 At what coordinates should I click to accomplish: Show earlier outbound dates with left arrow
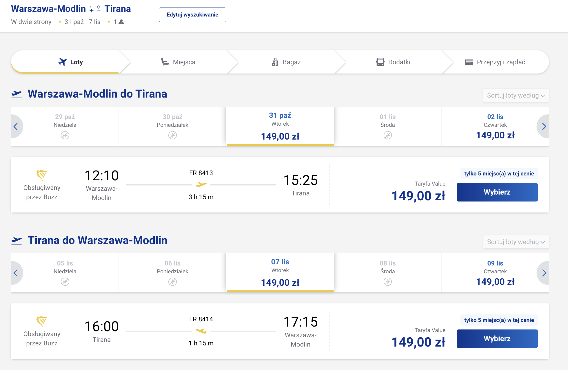16,127
